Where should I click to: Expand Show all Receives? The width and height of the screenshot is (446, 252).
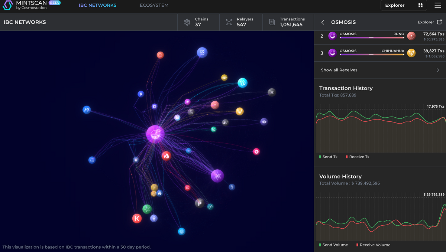point(380,70)
